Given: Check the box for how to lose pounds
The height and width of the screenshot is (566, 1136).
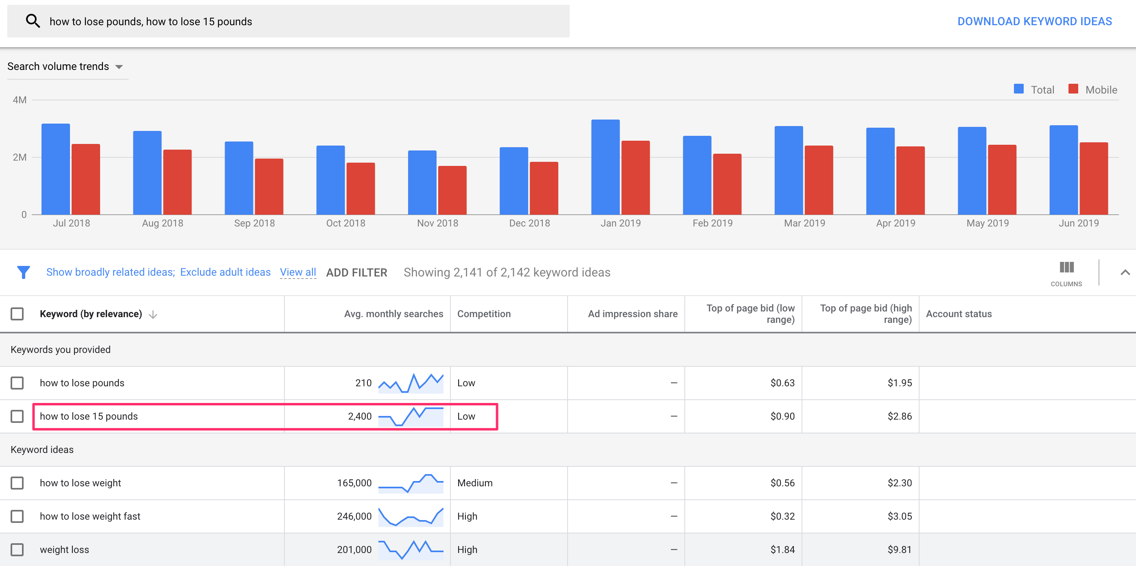Looking at the screenshot, I should point(17,383).
